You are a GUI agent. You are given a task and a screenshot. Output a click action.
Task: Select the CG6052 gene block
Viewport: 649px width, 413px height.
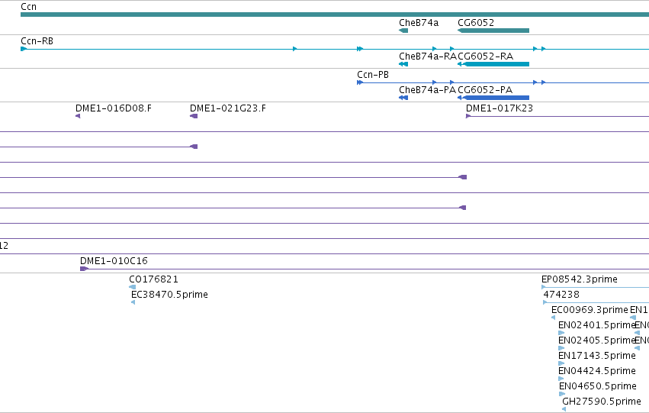493,31
